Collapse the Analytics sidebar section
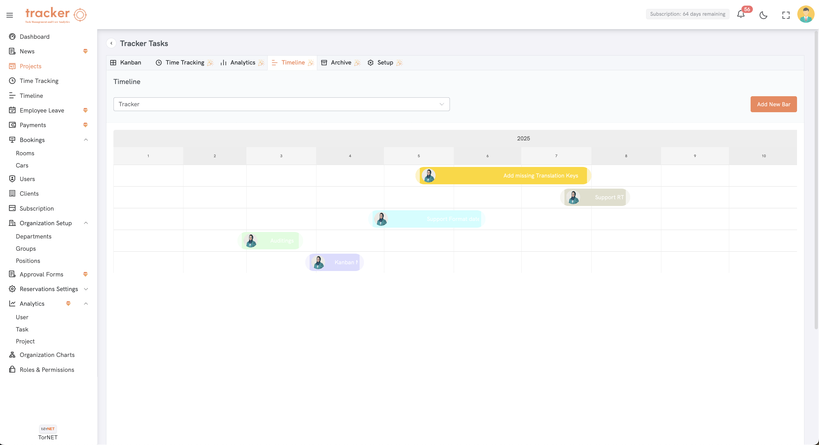The height and width of the screenshot is (445, 819). (x=85, y=304)
